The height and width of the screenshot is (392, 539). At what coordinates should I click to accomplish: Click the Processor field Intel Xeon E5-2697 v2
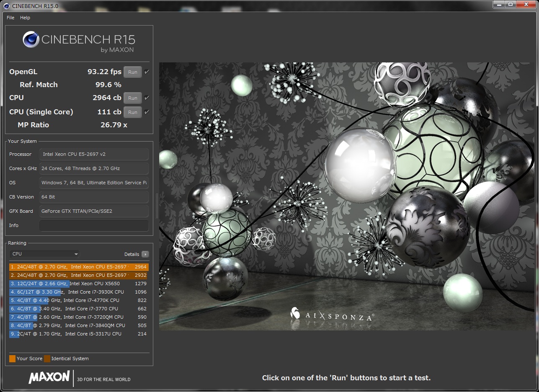pos(94,154)
